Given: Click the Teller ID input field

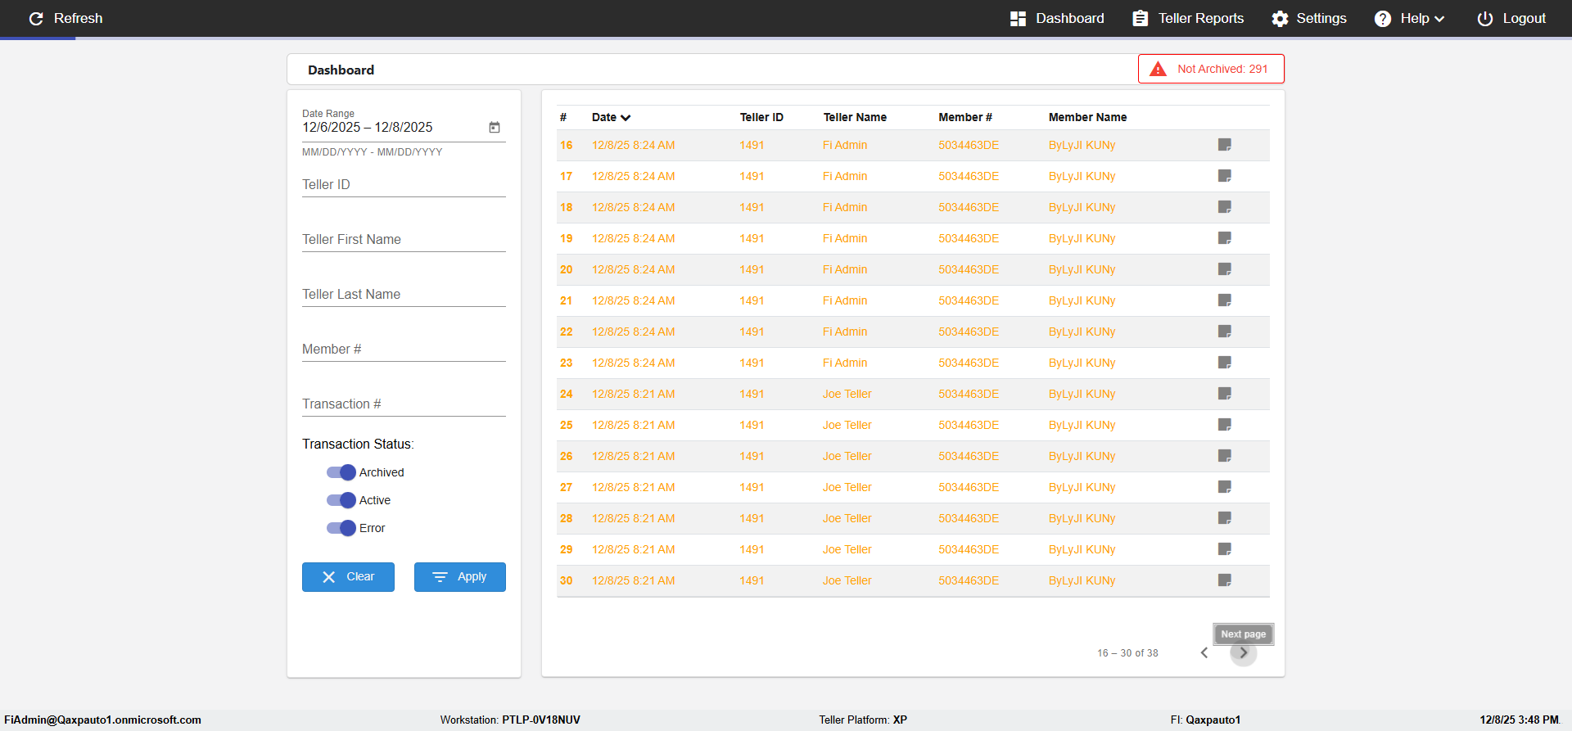Looking at the screenshot, I should click(404, 185).
